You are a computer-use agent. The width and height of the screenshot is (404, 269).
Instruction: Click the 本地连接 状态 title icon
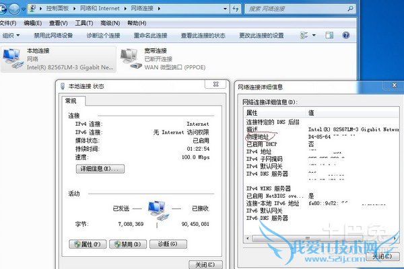point(63,86)
